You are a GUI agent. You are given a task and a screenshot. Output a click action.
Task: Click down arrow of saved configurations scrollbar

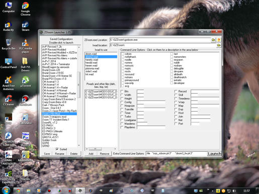coord(79,145)
